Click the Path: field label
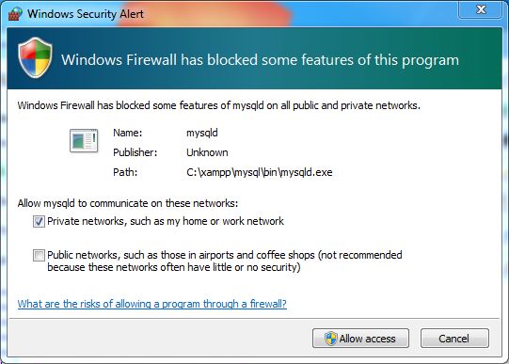Viewport: 509px width, 364px height. [x=125, y=172]
